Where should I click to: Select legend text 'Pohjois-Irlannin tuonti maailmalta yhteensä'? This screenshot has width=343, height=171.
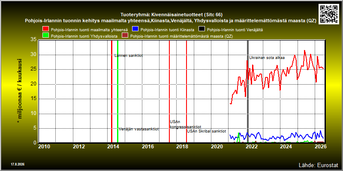click(x=89, y=29)
